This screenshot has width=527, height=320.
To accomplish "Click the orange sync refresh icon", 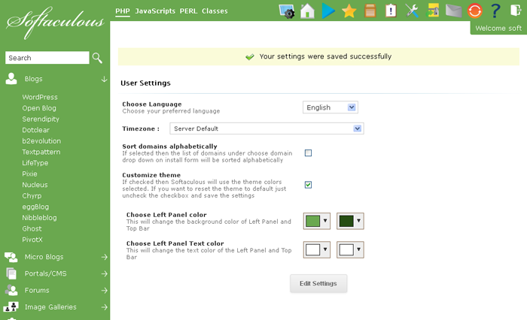I will pos(474,11).
